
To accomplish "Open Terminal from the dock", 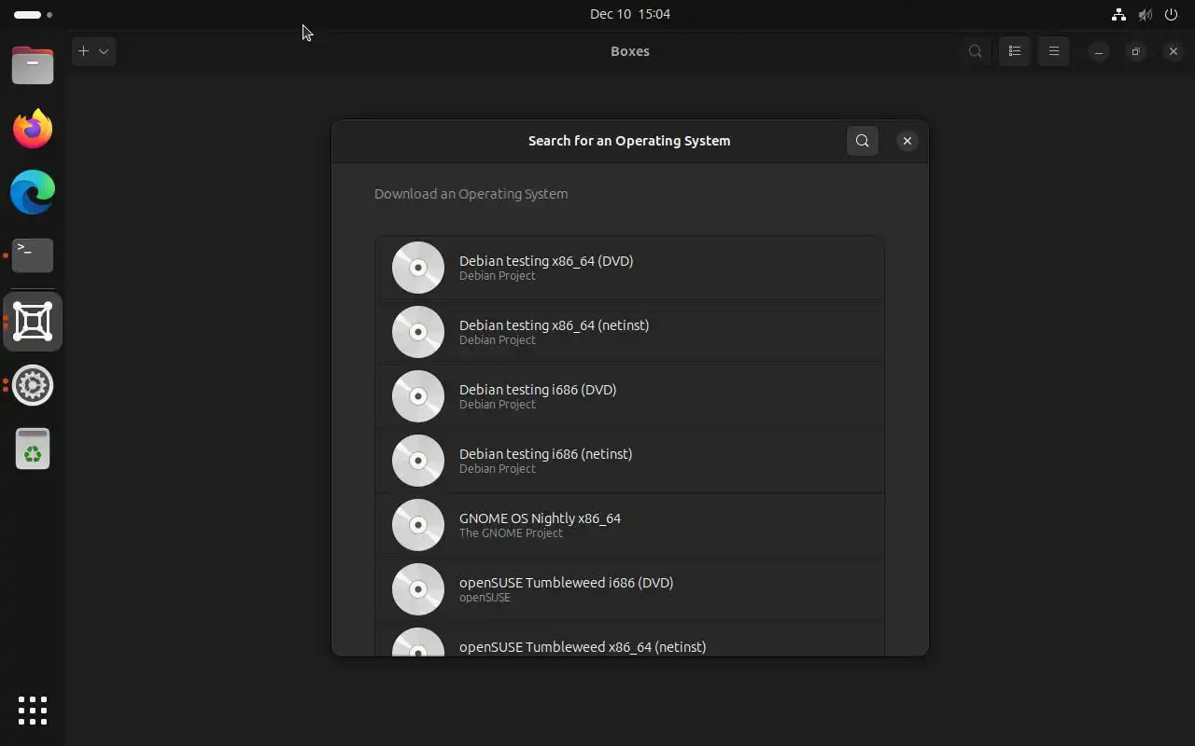I will 33,256.
